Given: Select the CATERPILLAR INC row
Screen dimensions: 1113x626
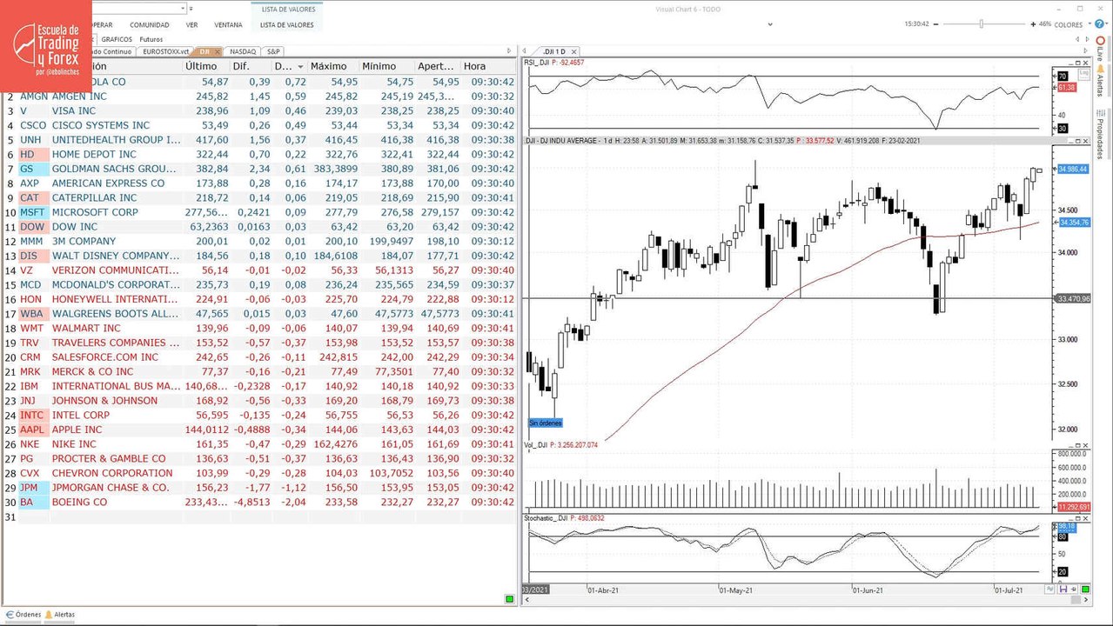Looking at the screenshot, I should point(259,197).
